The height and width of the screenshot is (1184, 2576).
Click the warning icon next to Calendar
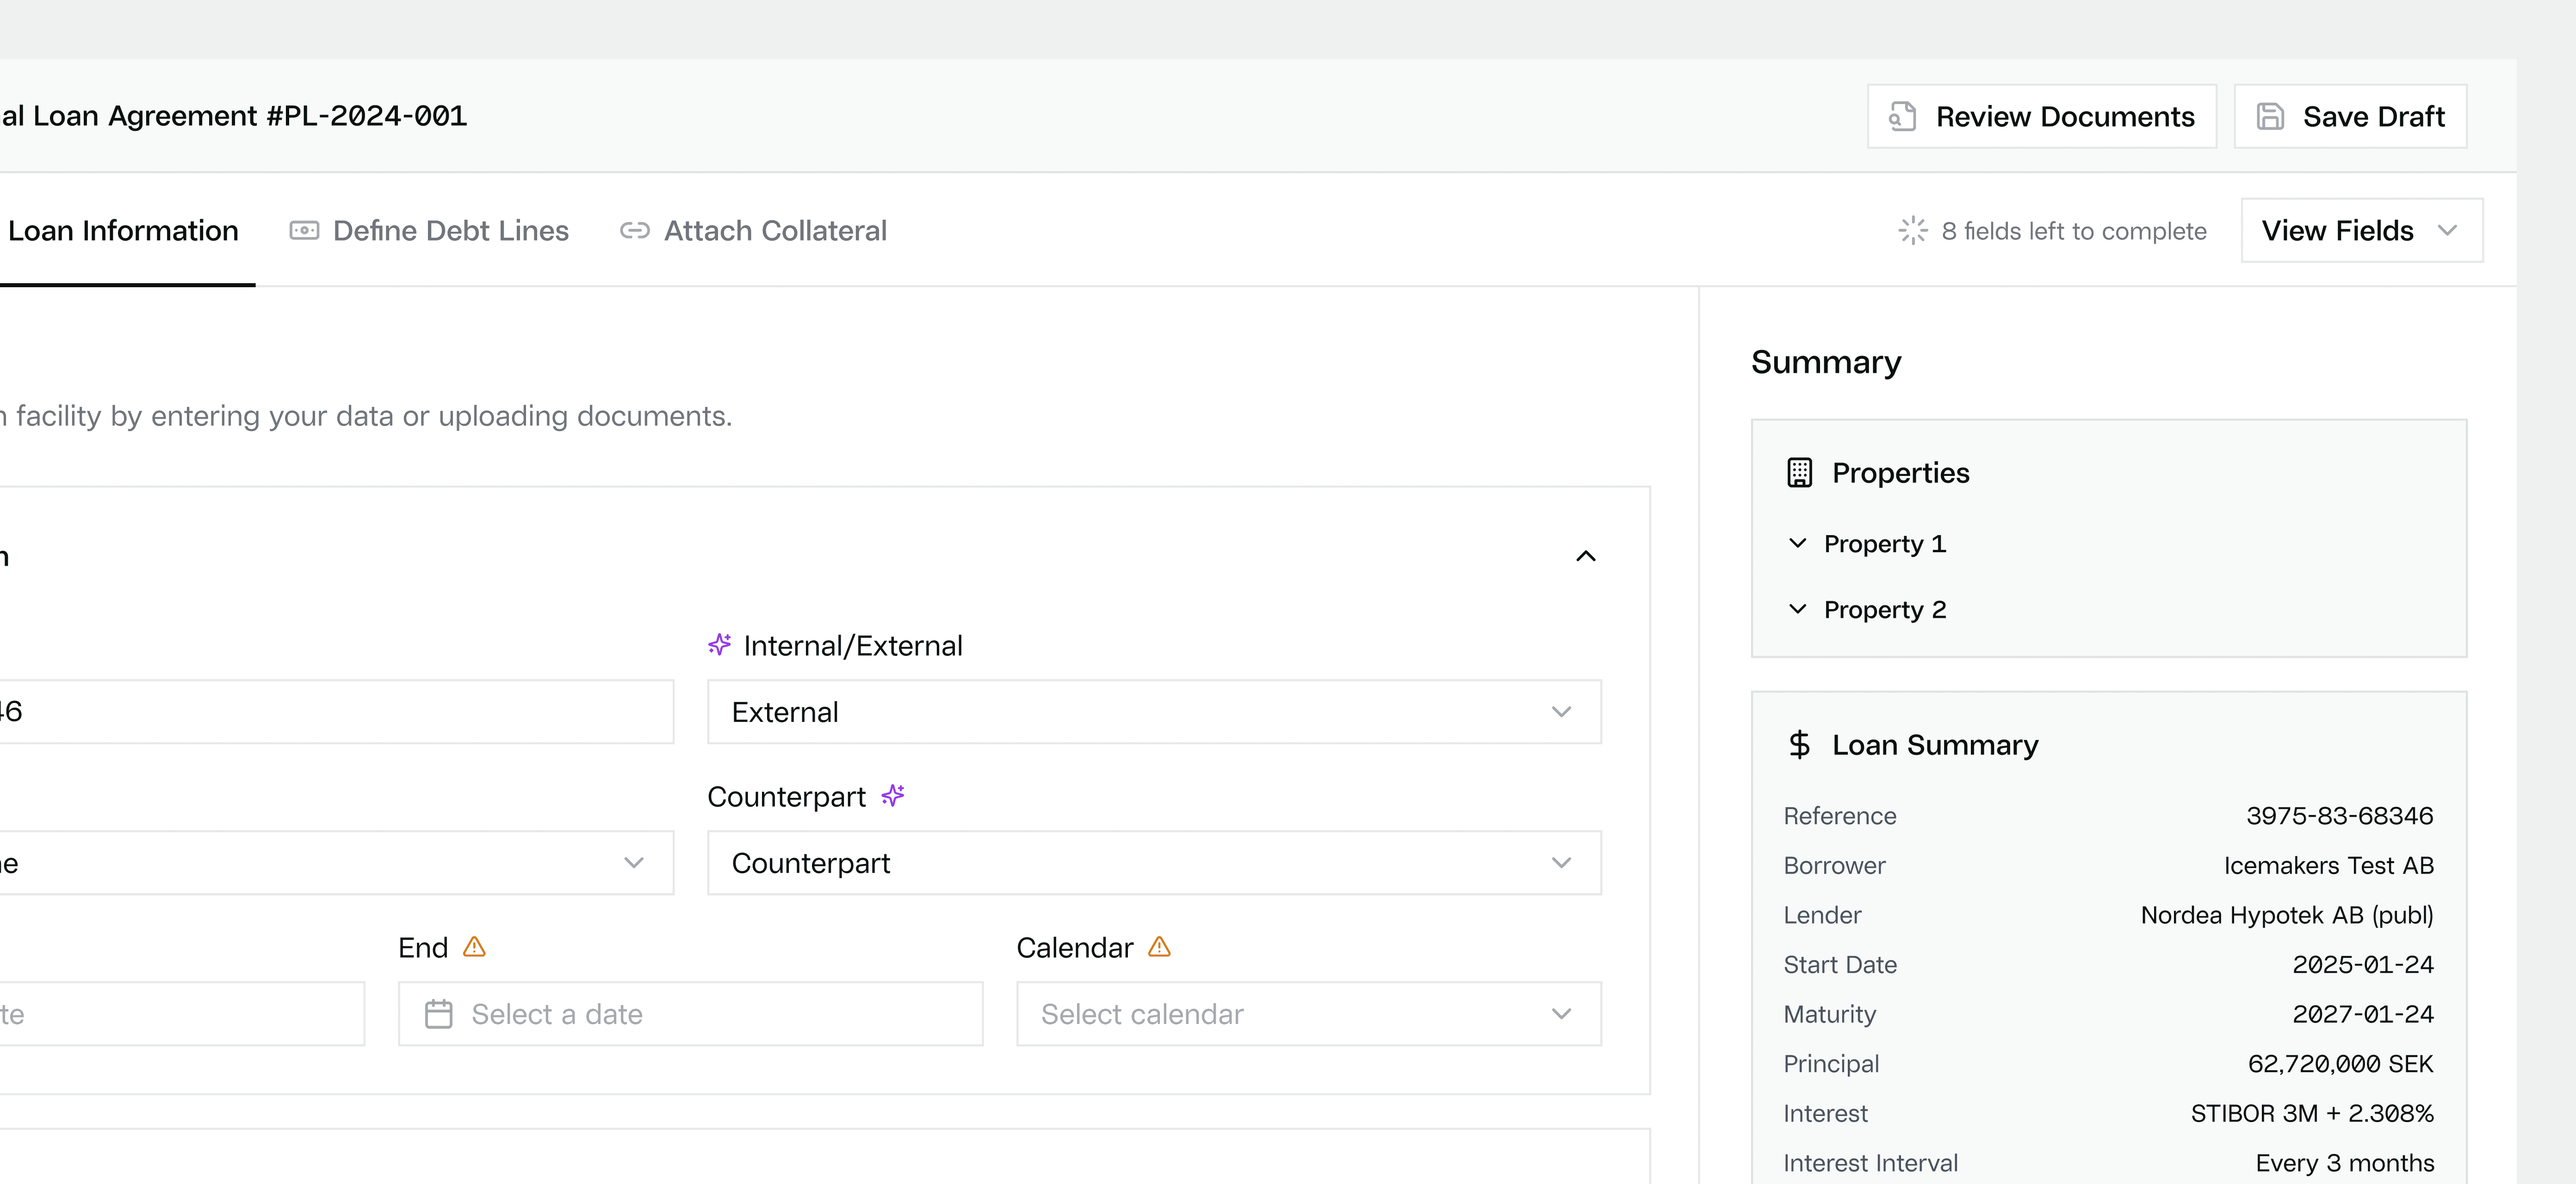tap(1159, 947)
